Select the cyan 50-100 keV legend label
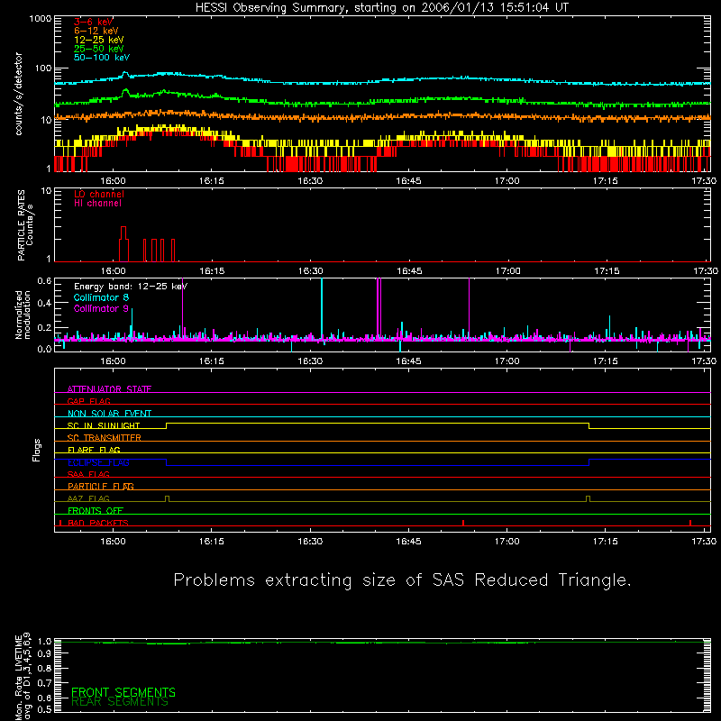The width and height of the screenshot is (721, 721). click(x=102, y=58)
